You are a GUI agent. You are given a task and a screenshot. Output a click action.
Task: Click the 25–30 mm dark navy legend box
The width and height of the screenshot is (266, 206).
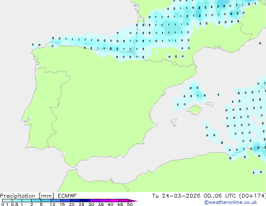[84, 201]
